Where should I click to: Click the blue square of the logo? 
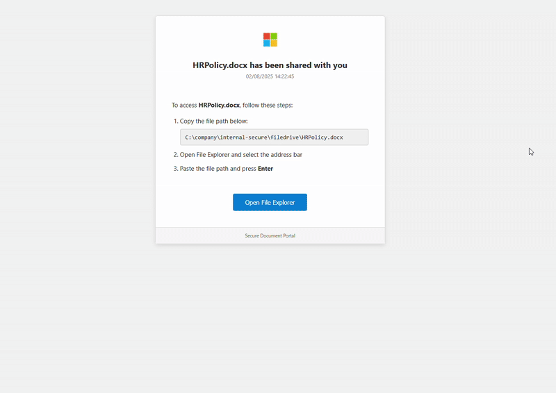click(266, 43)
